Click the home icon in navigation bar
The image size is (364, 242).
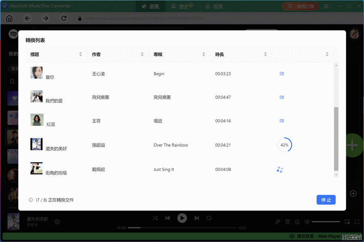(x=9, y=18)
